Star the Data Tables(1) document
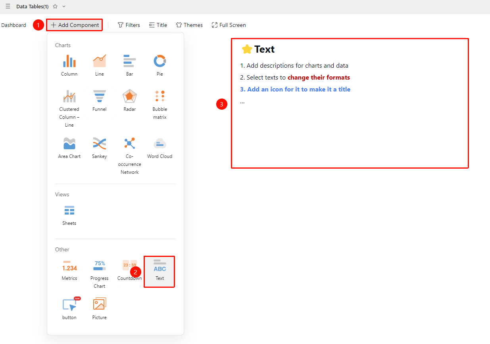The image size is (490, 344). click(x=55, y=6)
